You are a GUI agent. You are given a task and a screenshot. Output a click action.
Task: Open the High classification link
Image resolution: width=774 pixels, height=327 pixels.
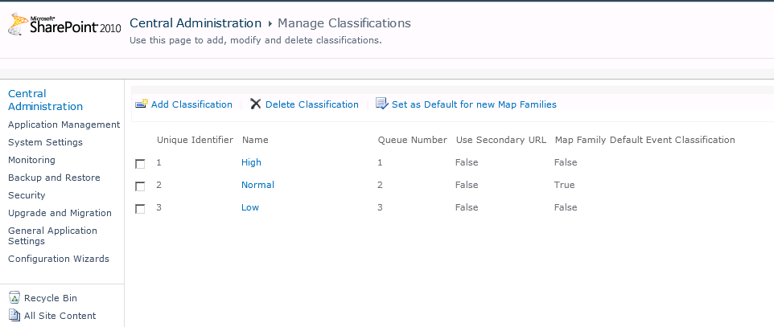(x=251, y=162)
